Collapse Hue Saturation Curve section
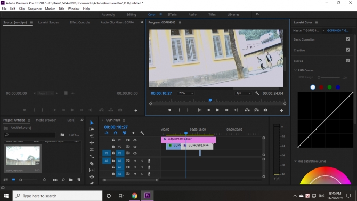The image size is (357, 201). [296, 161]
